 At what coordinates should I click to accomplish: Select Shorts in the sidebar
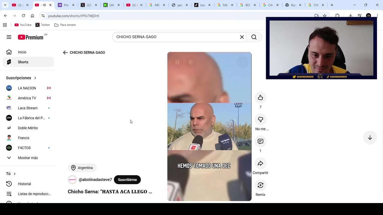(x=28, y=62)
